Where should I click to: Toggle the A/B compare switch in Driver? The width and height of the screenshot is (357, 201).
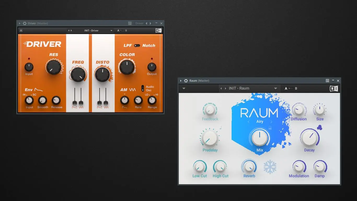122,31
